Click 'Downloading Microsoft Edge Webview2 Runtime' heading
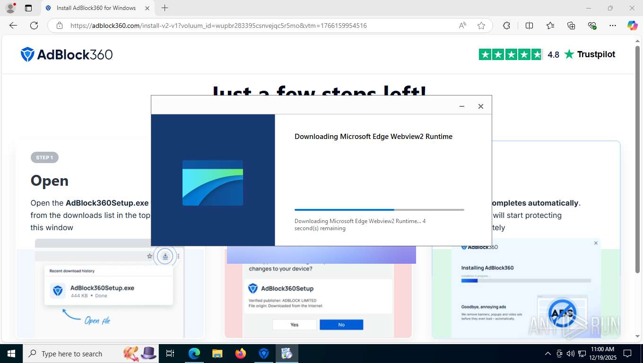643x363 pixels. [374, 137]
